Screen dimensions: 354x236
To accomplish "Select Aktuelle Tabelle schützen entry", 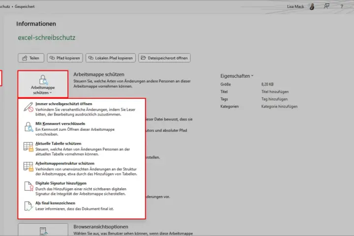I will click(x=82, y=148).
